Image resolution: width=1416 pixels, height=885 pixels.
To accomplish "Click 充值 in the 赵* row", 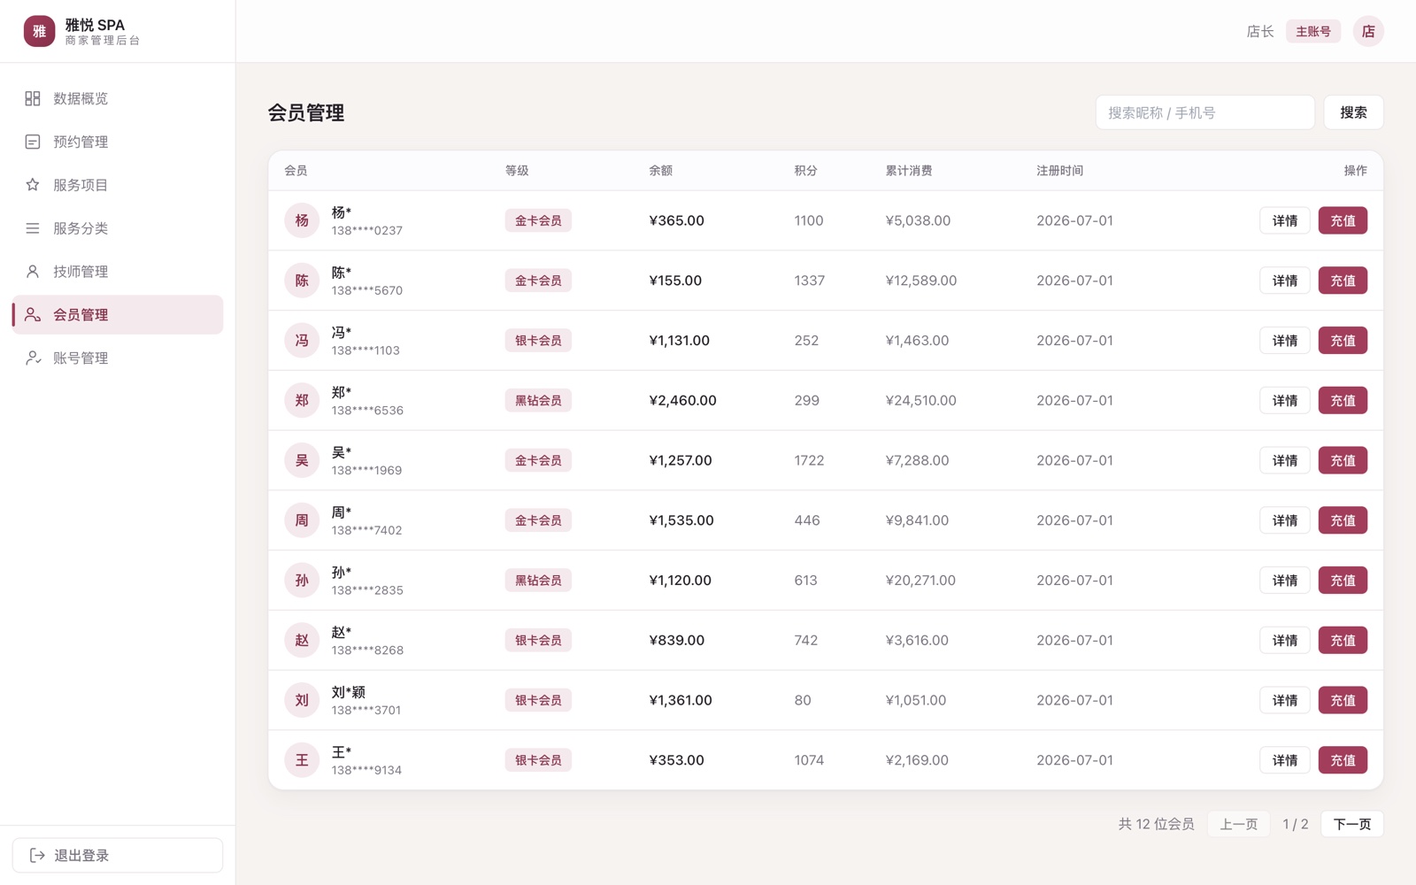I will tap(1343, 640).
